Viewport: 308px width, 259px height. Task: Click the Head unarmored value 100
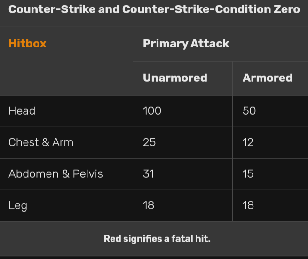[x=152, y=111]
